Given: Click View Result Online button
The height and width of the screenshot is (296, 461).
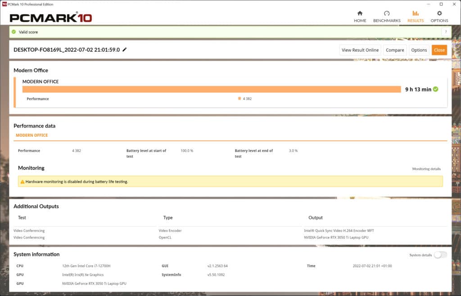Looking at the screenshot, I should (360, 50).
